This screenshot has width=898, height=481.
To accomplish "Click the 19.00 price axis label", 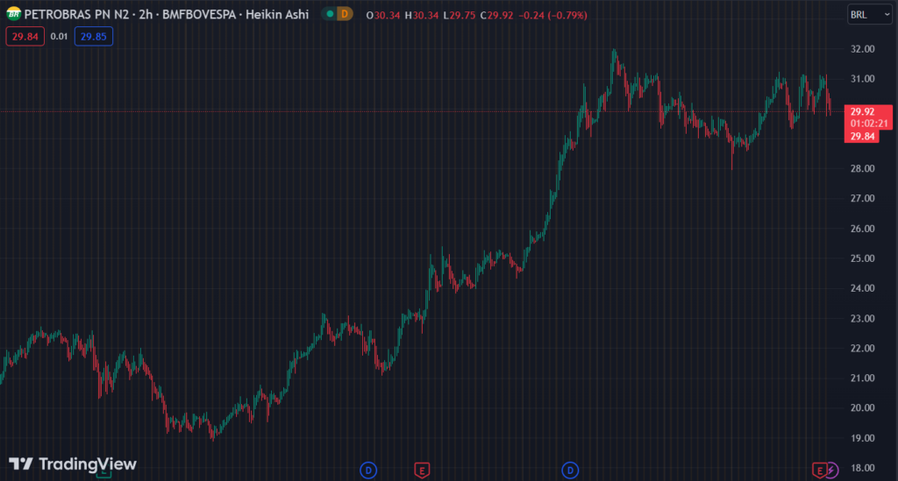I will tap(863, 438).
